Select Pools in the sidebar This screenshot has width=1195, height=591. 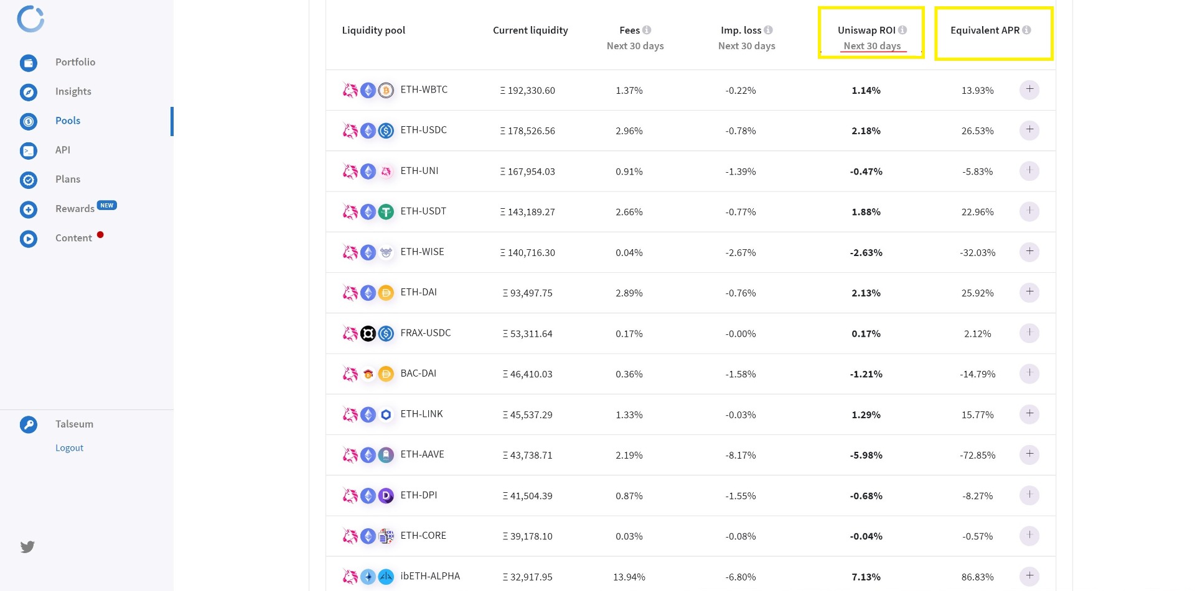tap(68, 121)
